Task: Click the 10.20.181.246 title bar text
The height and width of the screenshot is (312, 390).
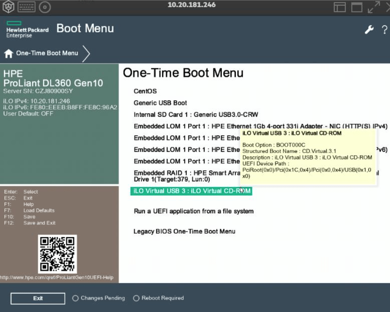Action: tap(191, 5)
